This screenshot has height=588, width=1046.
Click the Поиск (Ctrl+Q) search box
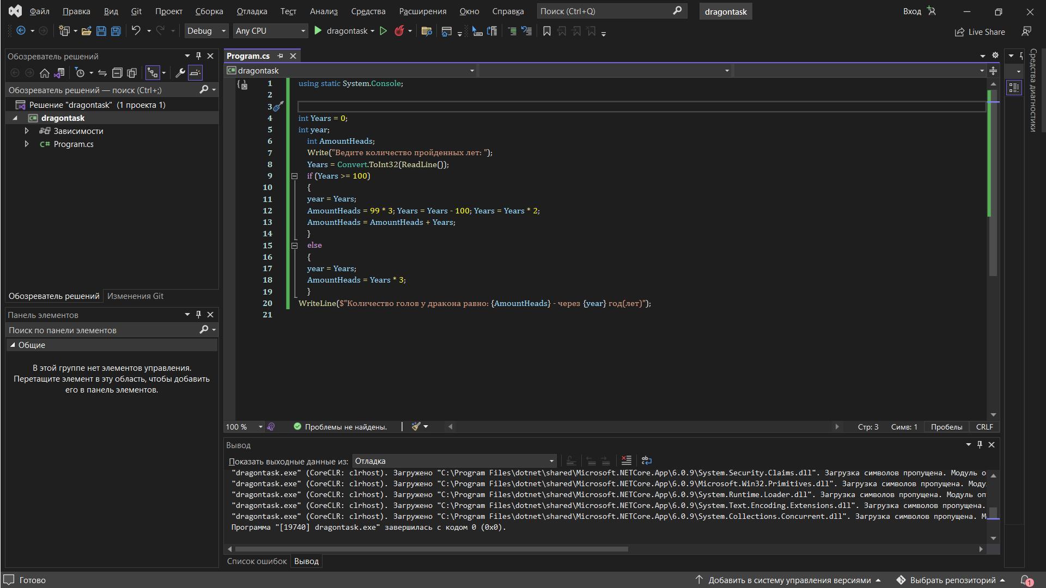point(605,11)
